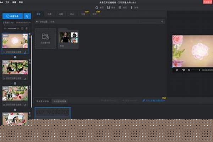Open the third menu in the menu bar

pyautogui.click(x=21, y=2)
